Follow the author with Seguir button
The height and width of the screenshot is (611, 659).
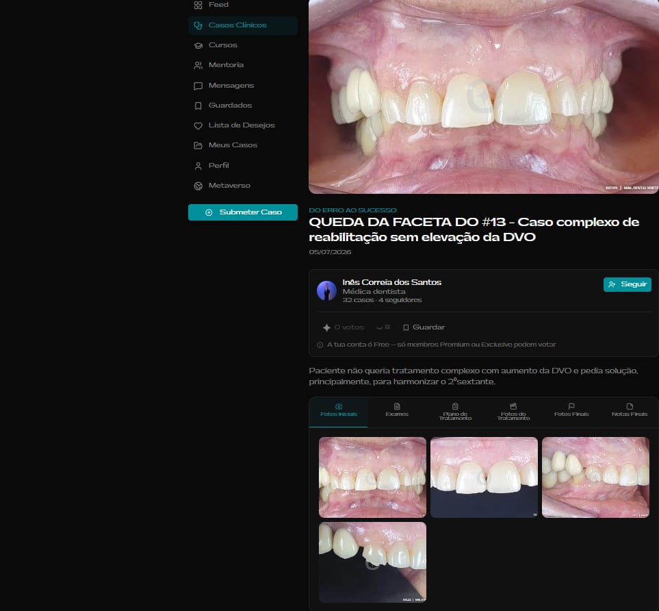tap(628, 284)
